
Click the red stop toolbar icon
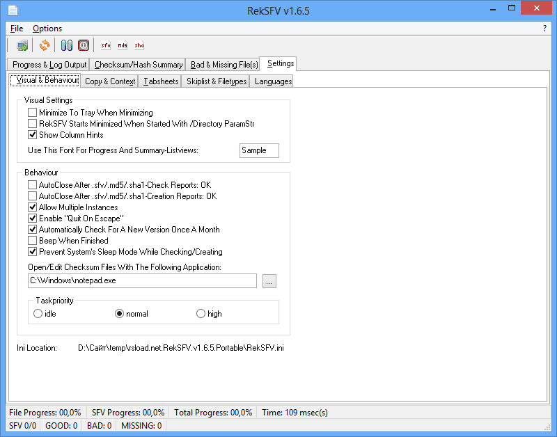tap(84, 45)
